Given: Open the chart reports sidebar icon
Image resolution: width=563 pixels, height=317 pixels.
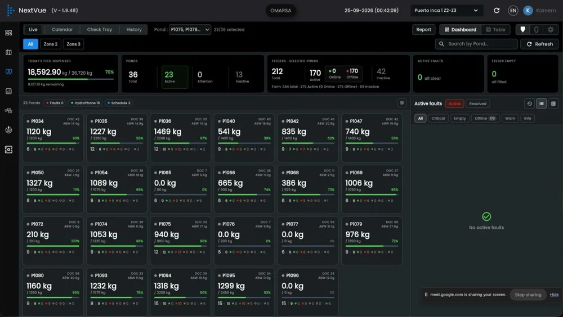Looking at the screenshot, I should point(8,91).
